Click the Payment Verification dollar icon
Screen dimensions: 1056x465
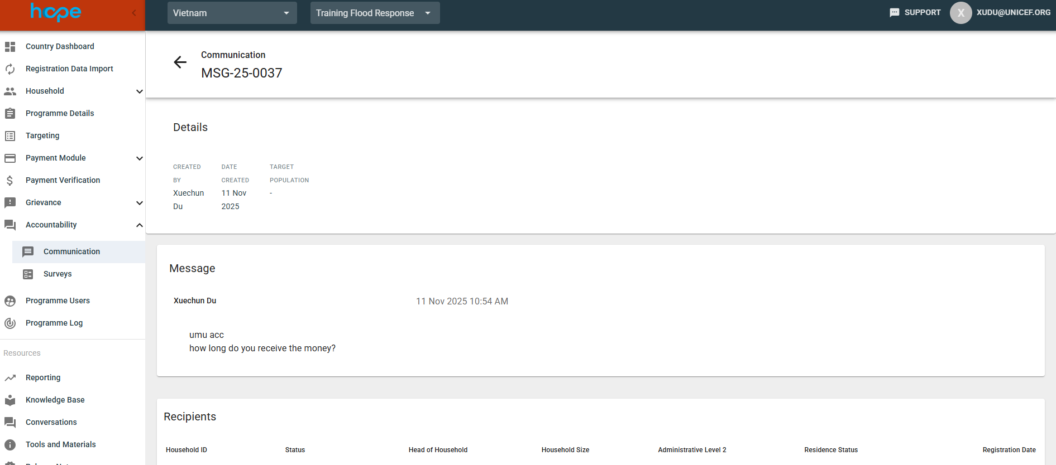point(10,181)
